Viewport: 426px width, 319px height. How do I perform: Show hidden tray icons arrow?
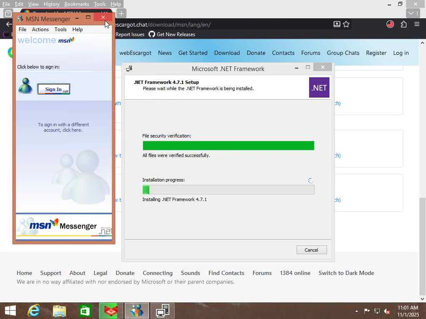tap(357, 311)
